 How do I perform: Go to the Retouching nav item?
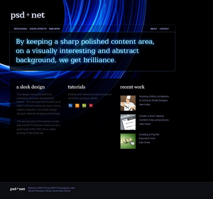click(x=20, y=29)
